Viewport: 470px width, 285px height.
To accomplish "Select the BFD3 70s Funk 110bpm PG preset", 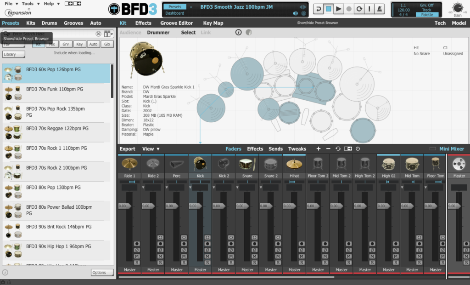I will 56,93.
